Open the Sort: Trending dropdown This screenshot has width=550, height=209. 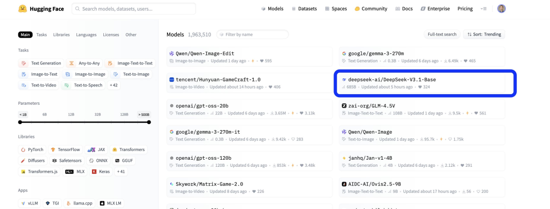coord(484,35)
